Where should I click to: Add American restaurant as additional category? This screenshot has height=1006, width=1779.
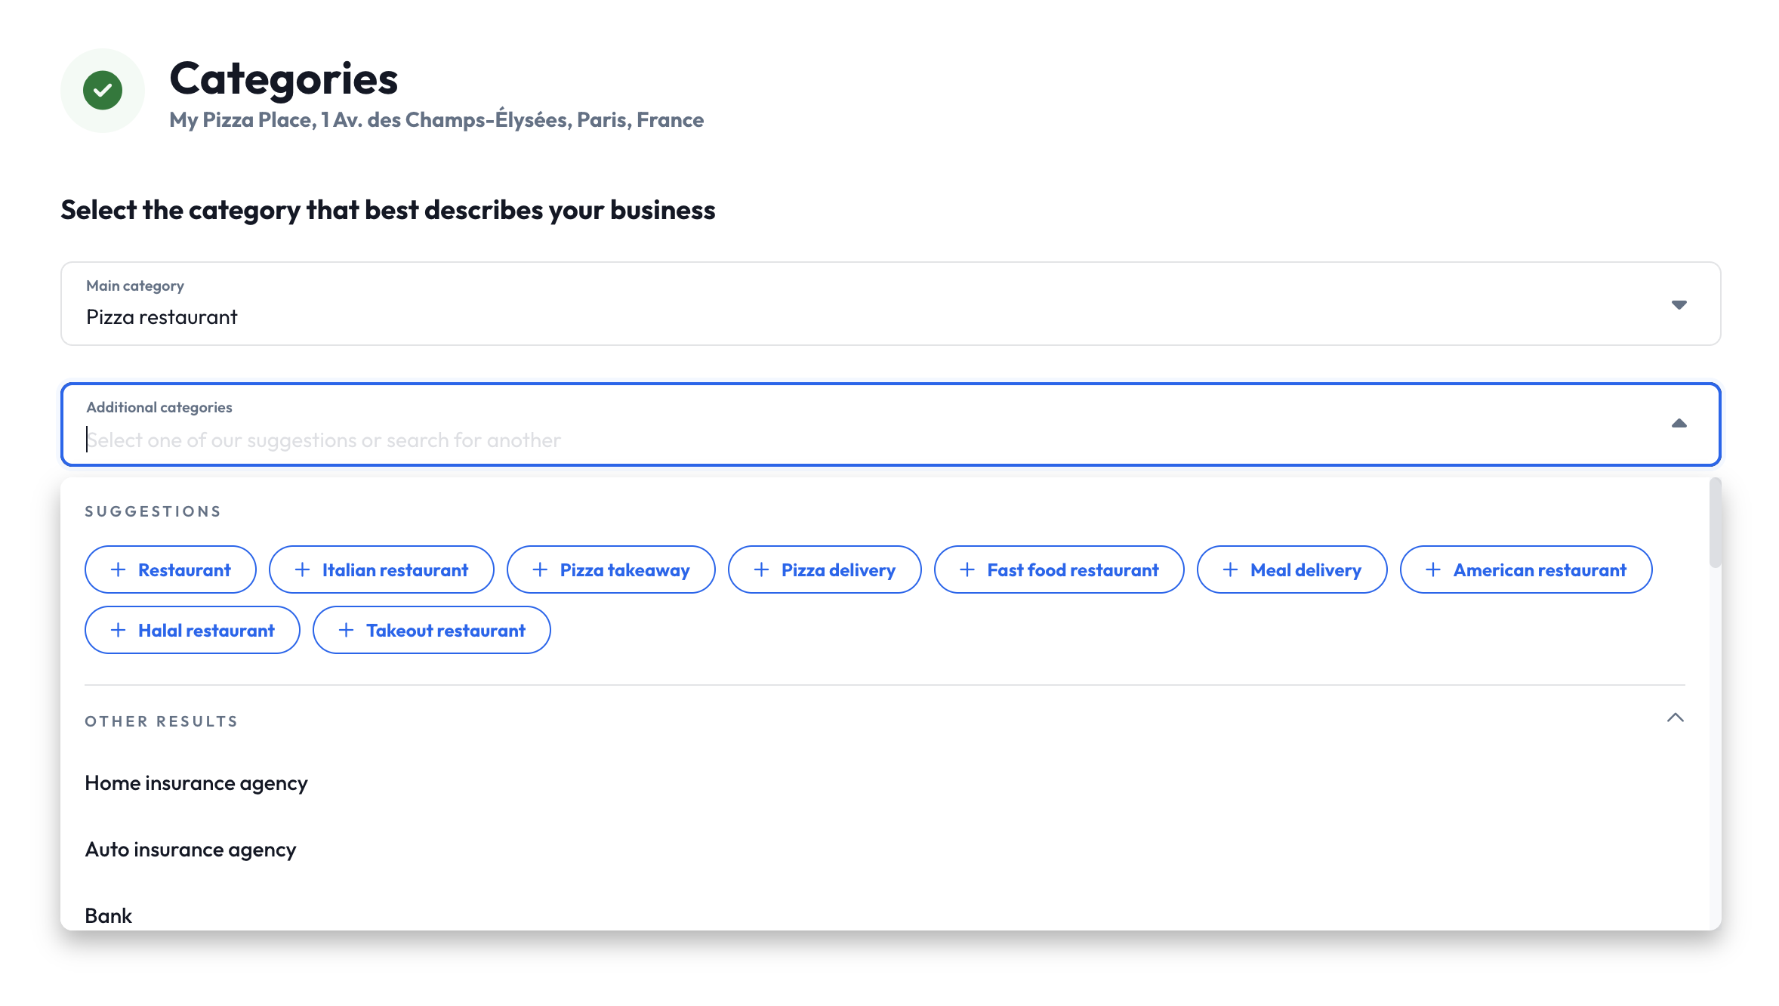(x=1526, y=569)
